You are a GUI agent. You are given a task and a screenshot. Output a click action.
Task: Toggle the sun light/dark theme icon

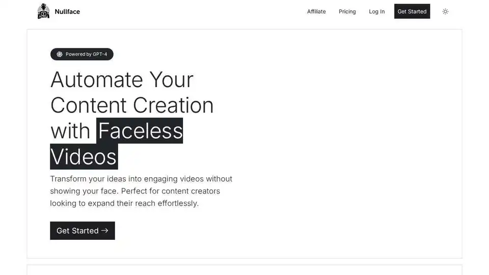445,12
